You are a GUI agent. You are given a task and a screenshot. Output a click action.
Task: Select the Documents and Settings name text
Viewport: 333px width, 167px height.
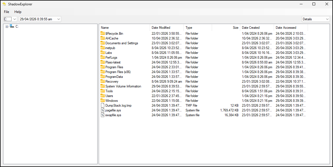pyautogui.click(x=122, y=43)
